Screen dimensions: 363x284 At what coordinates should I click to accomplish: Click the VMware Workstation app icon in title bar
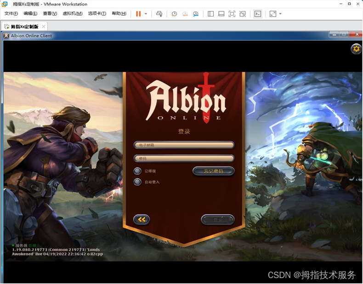pyautogui.click(x=5, y=4)
